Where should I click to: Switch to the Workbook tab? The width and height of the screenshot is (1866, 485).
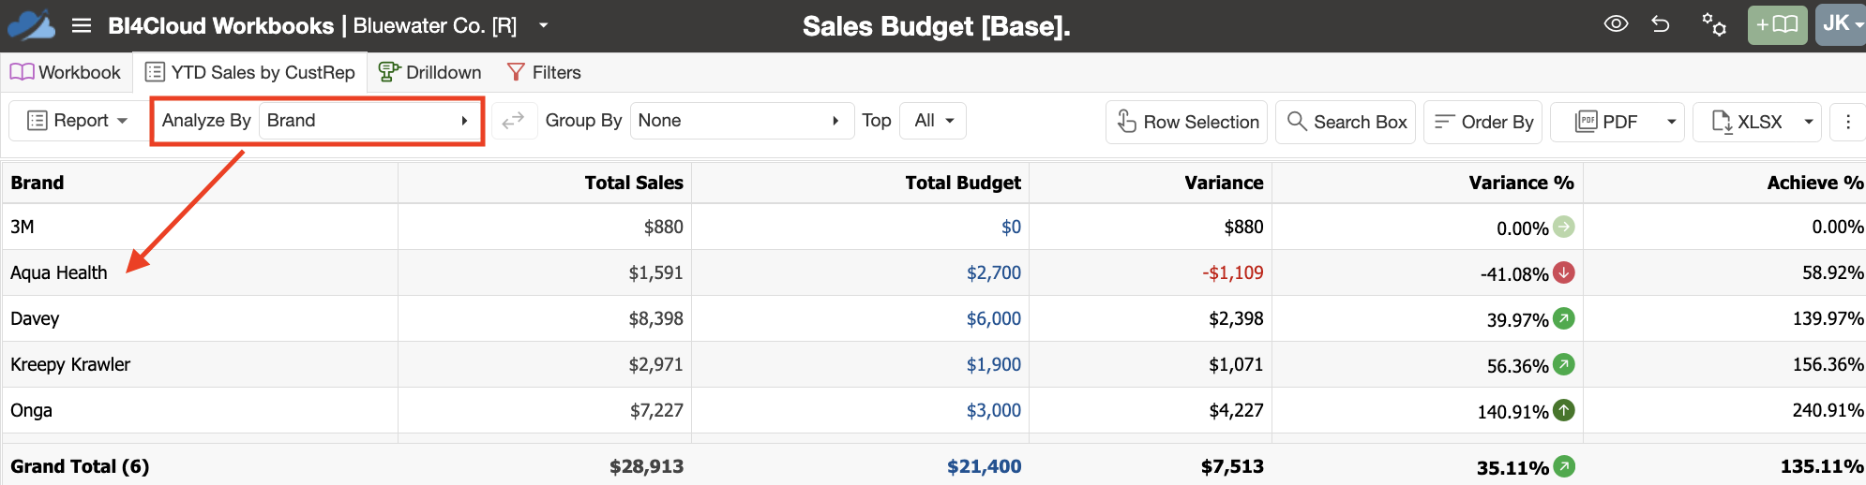pos(66,72)
